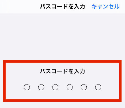This screenshot has width=125, height=108.
Task: Click the space between the prompt text and the circles
Action: pos(62,79)
